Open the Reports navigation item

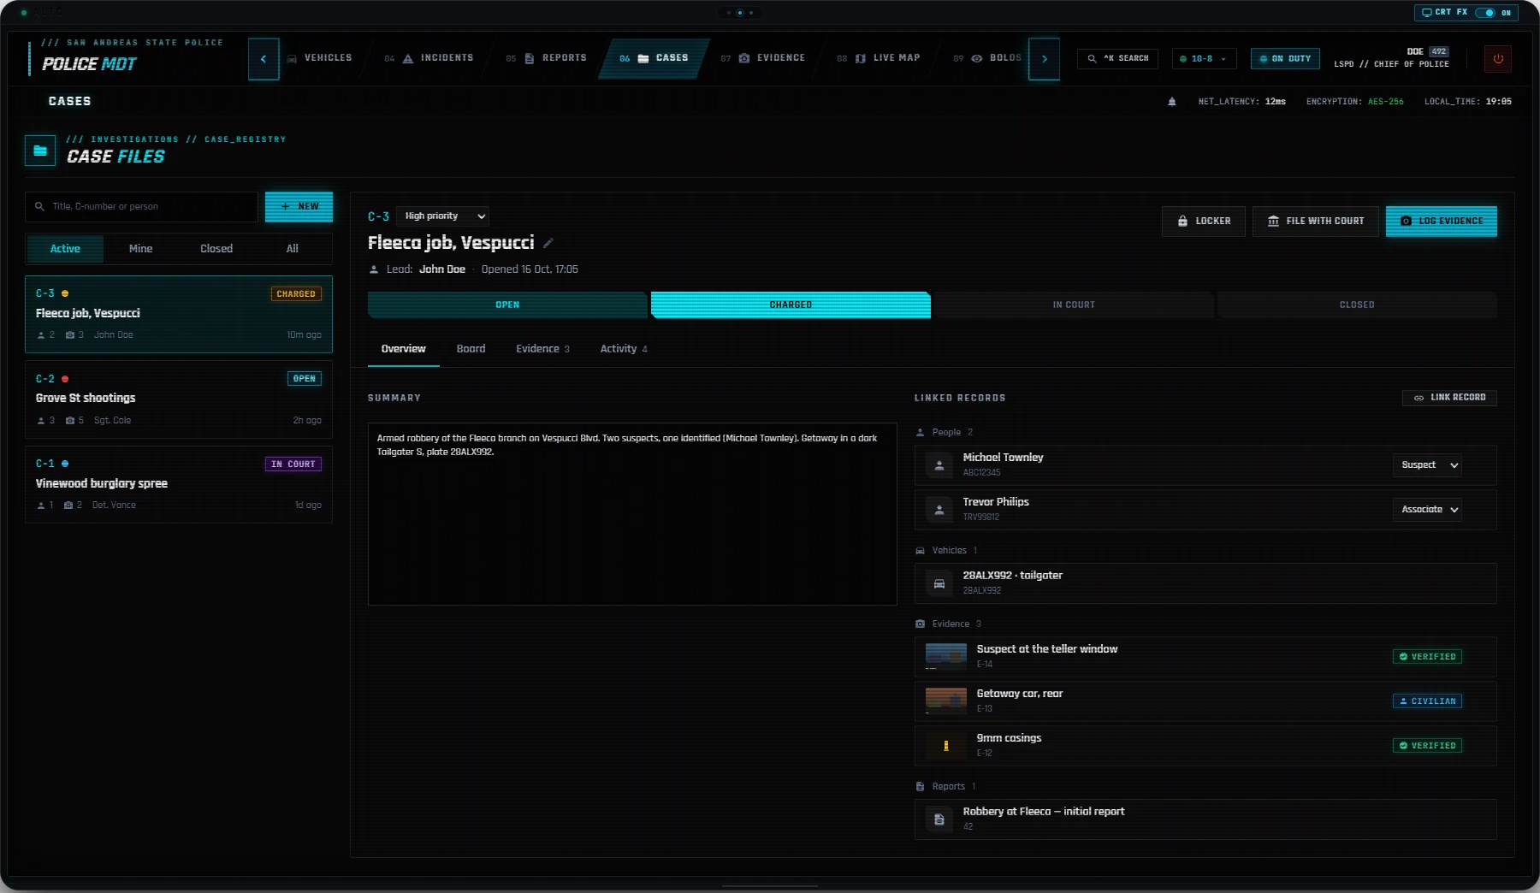click(547, 58)
